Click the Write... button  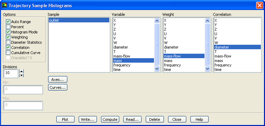pyautogui.click(x=88, y=119)
